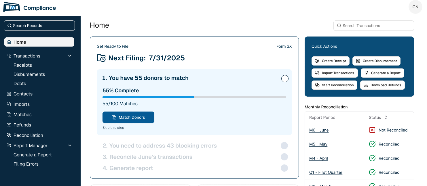427x186 pixels.
Task: Toggle the Reconcile June's transactions circle
Action: coord(284,157)
